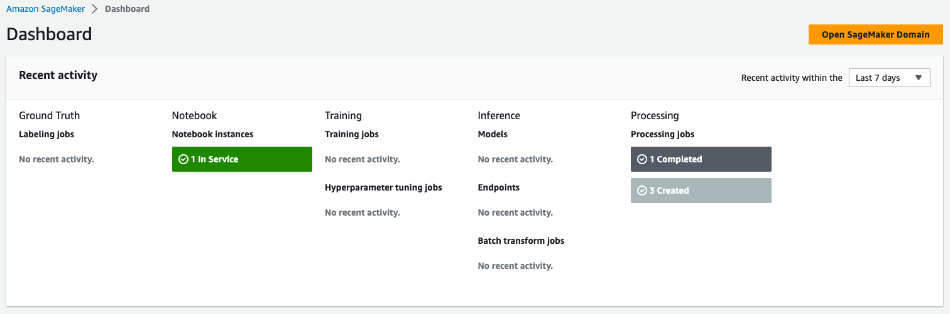
Task: Click the Models label under Inference
Action: pyautogui.click(x=493, y=134)
